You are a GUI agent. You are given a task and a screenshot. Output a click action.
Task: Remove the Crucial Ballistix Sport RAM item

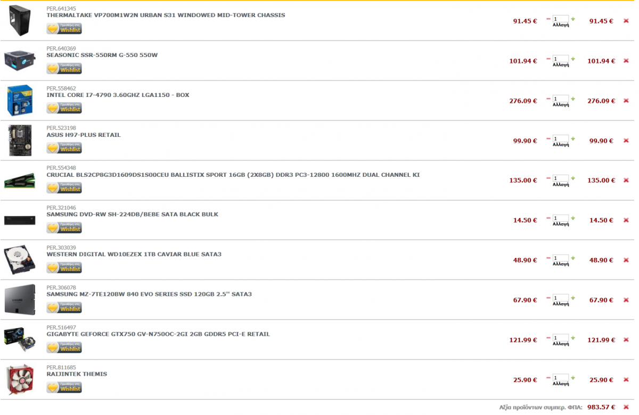click(626, 181)
